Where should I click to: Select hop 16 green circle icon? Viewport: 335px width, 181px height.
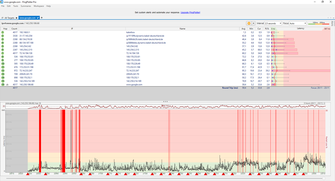pyautogui.click(x=3, y=84)
